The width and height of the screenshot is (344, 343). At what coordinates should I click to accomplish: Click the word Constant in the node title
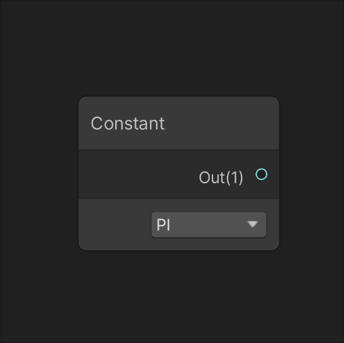128,123
